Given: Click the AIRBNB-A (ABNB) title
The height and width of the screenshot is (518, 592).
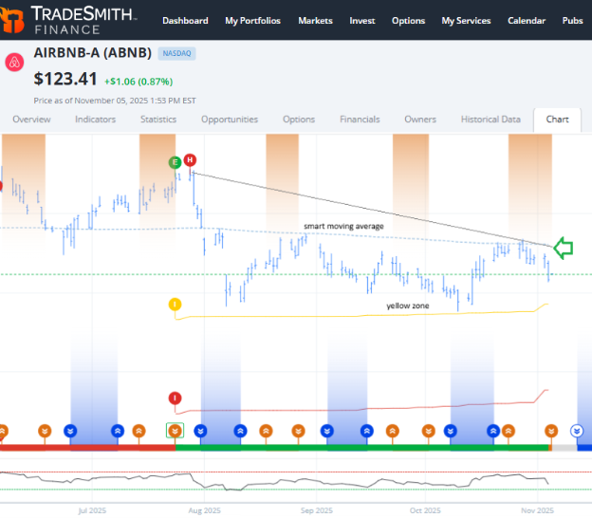Looking at the screenshot, I should (x=93, y=52).
